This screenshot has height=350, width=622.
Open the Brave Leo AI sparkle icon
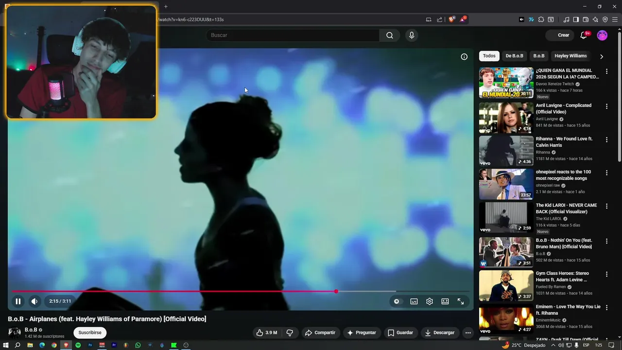tap(595, 19)
